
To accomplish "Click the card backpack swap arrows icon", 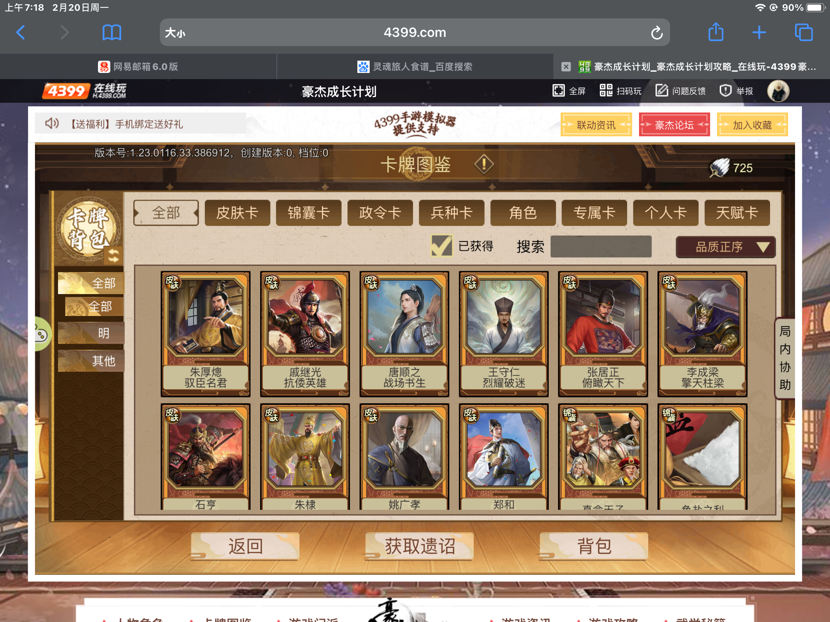I will pyautogui.click(x=113, y=255).
